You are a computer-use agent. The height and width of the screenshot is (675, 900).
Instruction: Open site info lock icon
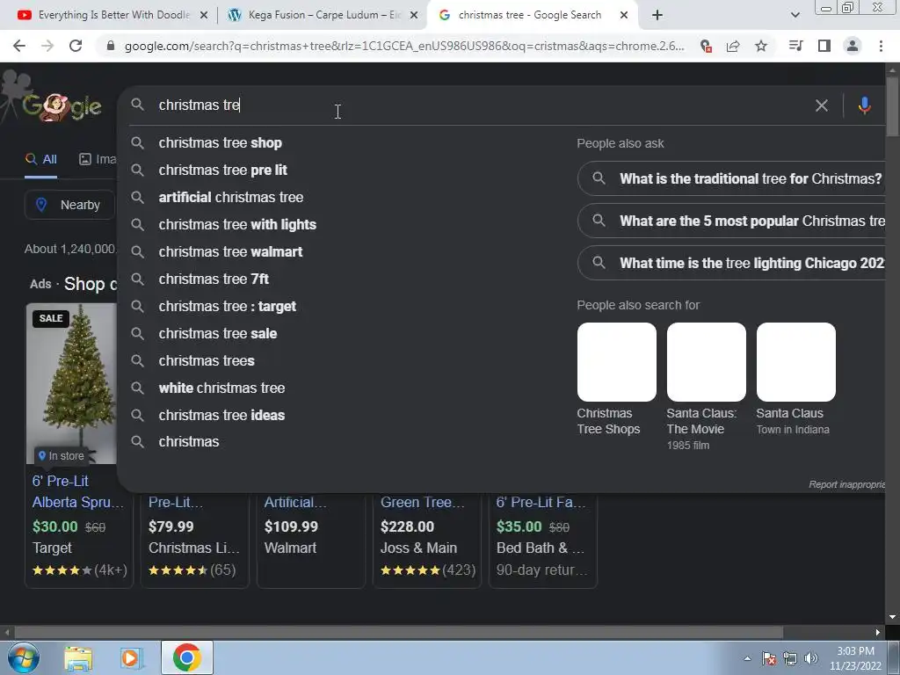pyautogui.click(x=111, y=46)
